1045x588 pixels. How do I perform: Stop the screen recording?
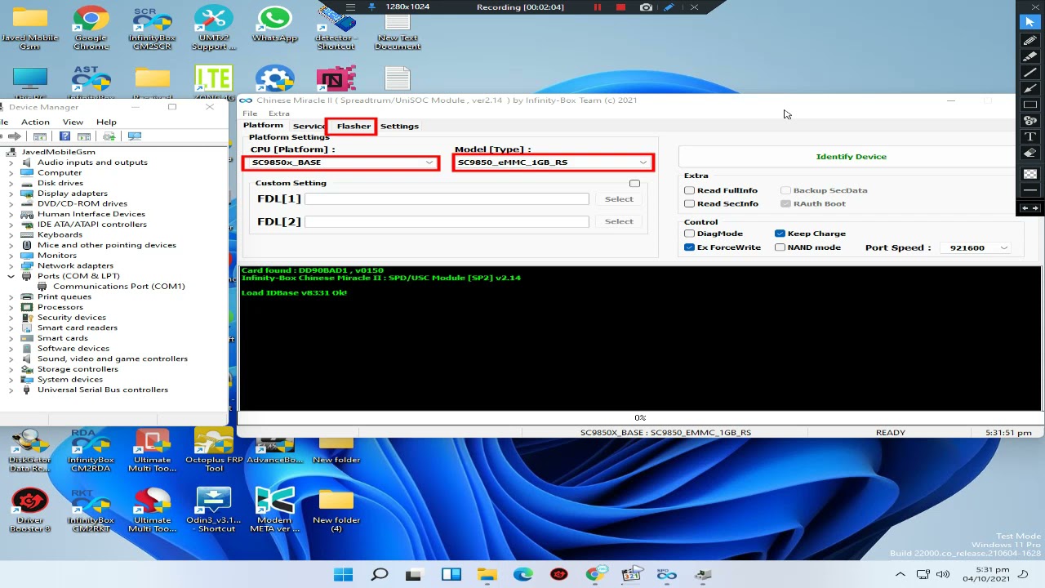[620, 7]
